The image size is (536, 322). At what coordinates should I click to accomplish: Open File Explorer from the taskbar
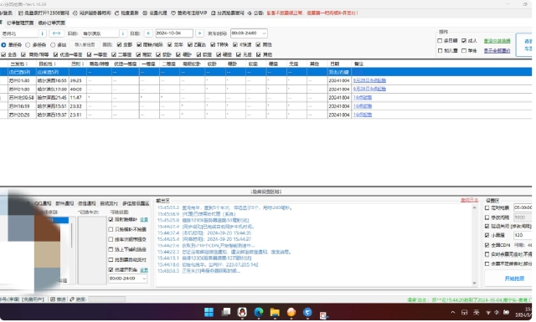pyautogui.click(x=275, y=312)
